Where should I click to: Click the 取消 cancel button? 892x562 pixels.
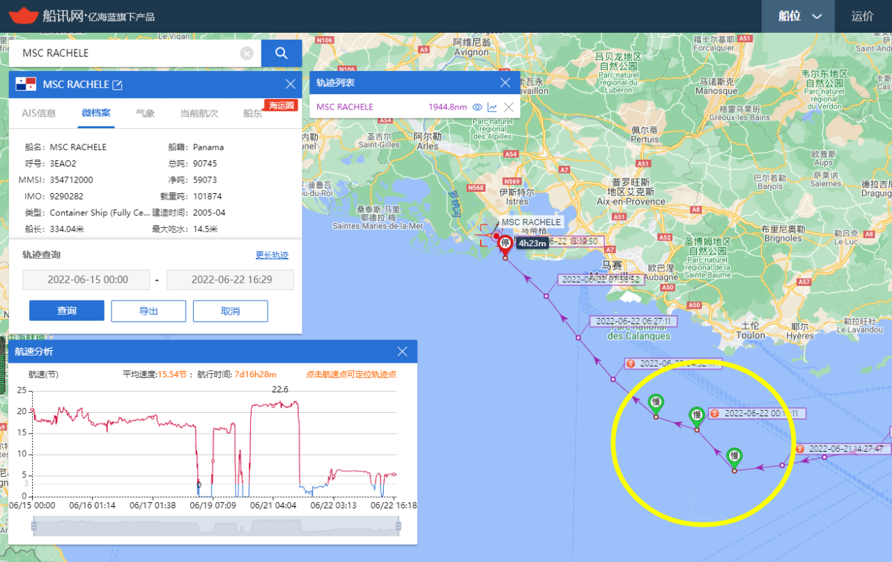(x=231, y=311)
